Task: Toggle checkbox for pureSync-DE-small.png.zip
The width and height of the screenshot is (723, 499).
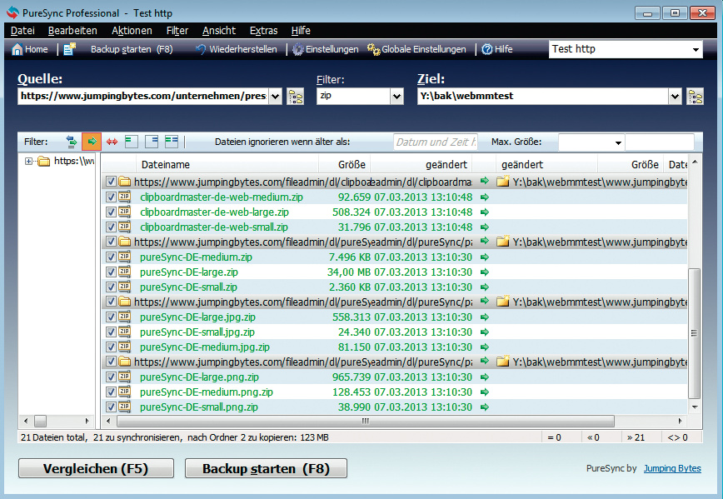Action: [112, 407]
